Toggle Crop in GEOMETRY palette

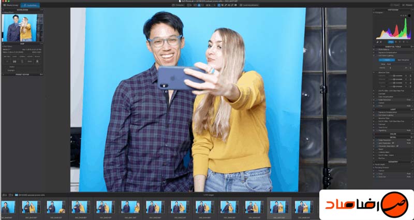pos(377,174)
